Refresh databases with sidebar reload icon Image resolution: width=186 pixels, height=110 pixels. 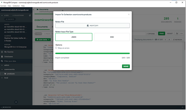(x=30, y=15)
